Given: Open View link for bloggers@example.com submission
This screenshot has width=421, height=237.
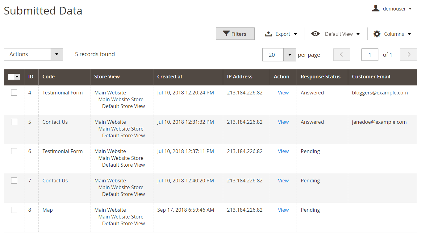Looking at the screenshot, I should click(283, 93).
